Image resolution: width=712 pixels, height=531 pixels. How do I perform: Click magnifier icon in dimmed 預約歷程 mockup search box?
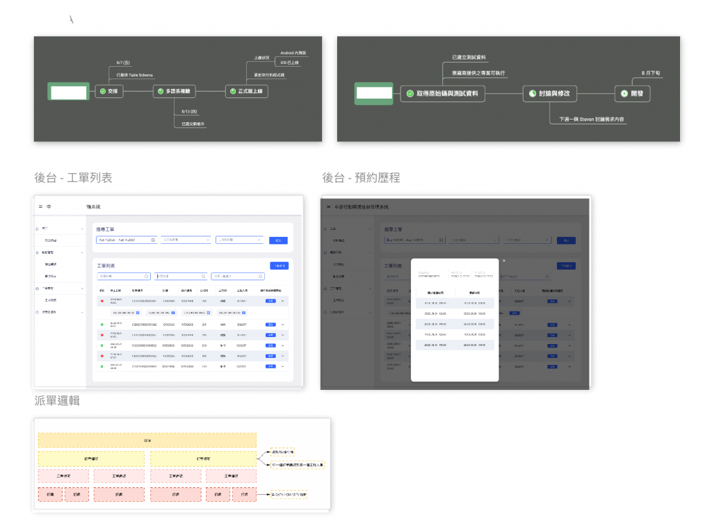(547, 277)
